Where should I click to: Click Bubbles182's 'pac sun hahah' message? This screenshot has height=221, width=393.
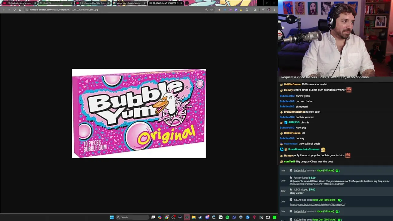[304, 101]
